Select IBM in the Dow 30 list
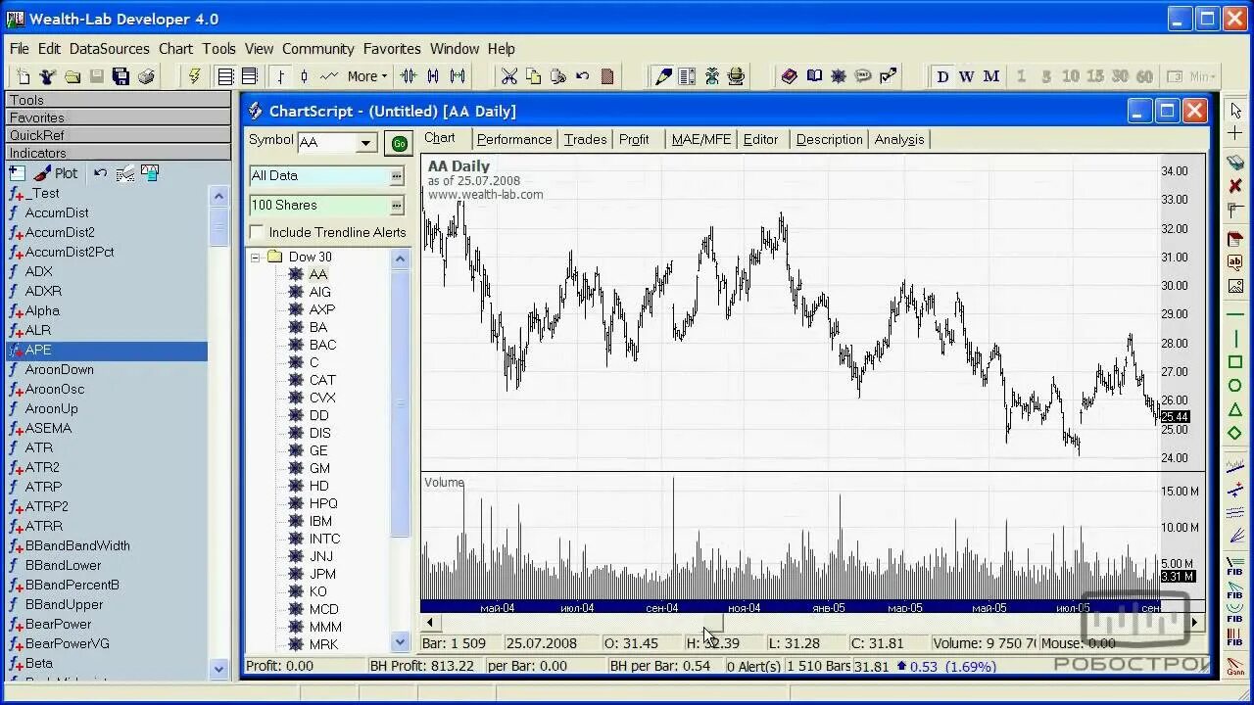 pos(320,521)
